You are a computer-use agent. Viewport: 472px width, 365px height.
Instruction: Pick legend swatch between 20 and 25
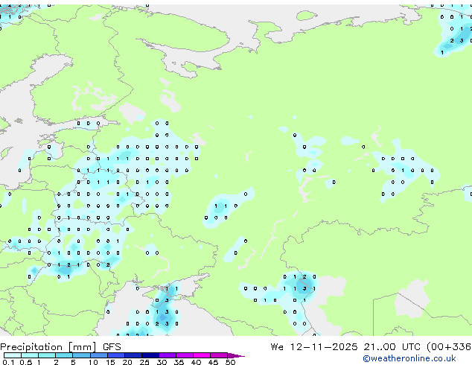click(133, 355)
